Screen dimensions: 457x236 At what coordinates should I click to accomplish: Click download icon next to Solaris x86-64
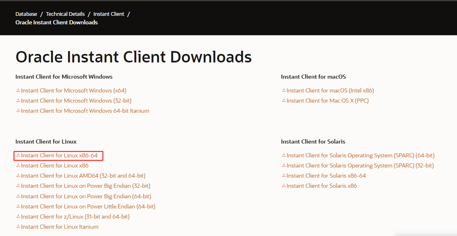[x=283, y=176]
